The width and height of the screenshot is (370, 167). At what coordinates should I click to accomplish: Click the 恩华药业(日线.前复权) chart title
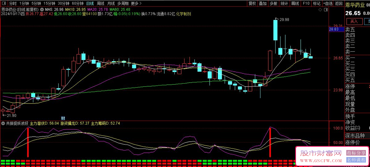20,10
